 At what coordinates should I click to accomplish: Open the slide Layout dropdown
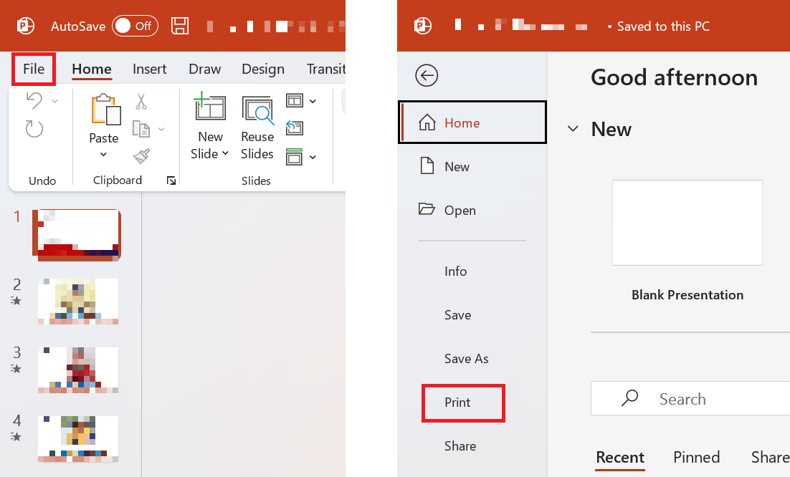click(301, 101)
